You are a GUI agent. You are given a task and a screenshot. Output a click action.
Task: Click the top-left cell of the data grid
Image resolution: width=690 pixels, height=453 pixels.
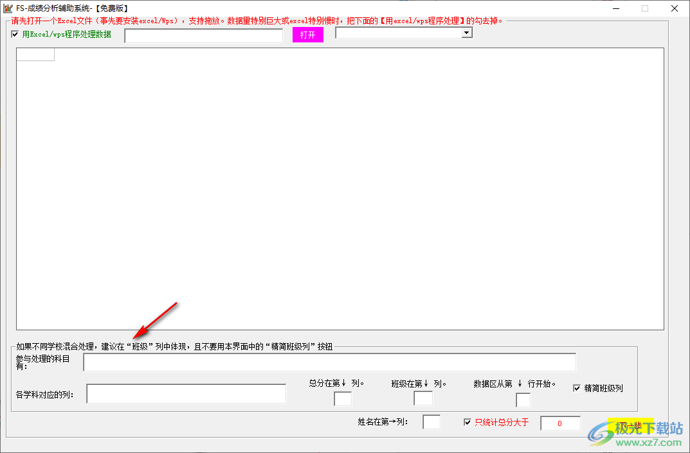click(35, 54)
